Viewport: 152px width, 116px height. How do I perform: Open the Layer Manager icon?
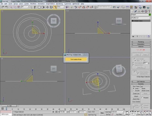[x=123, y=7]
